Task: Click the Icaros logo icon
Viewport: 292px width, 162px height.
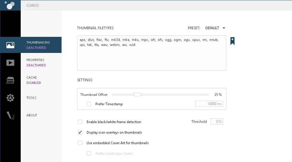Action: [x=10, y=5]
